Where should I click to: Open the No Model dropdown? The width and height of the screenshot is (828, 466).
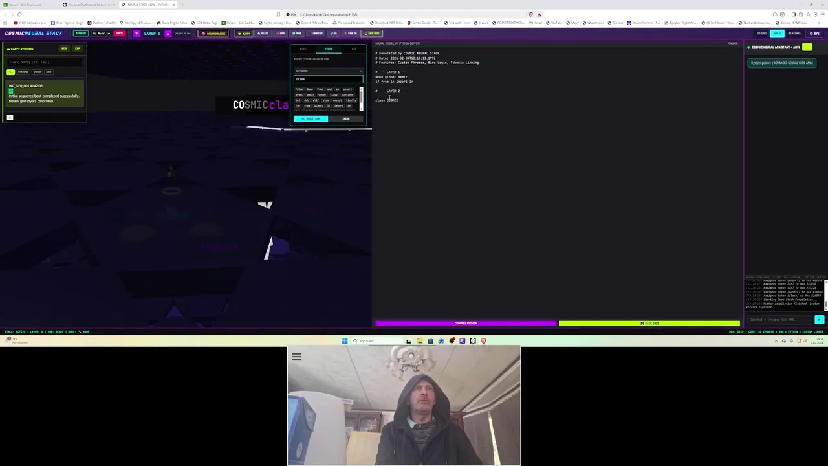tap(102, 33)
